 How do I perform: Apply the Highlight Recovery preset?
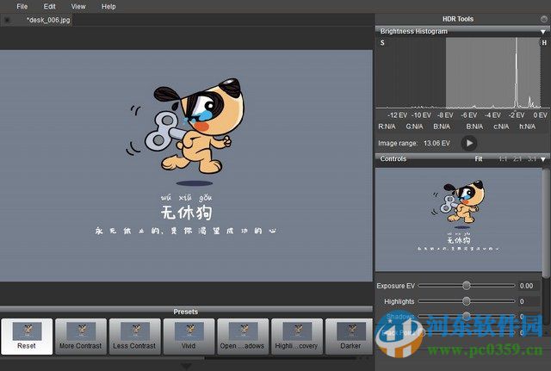pos(296,337)
